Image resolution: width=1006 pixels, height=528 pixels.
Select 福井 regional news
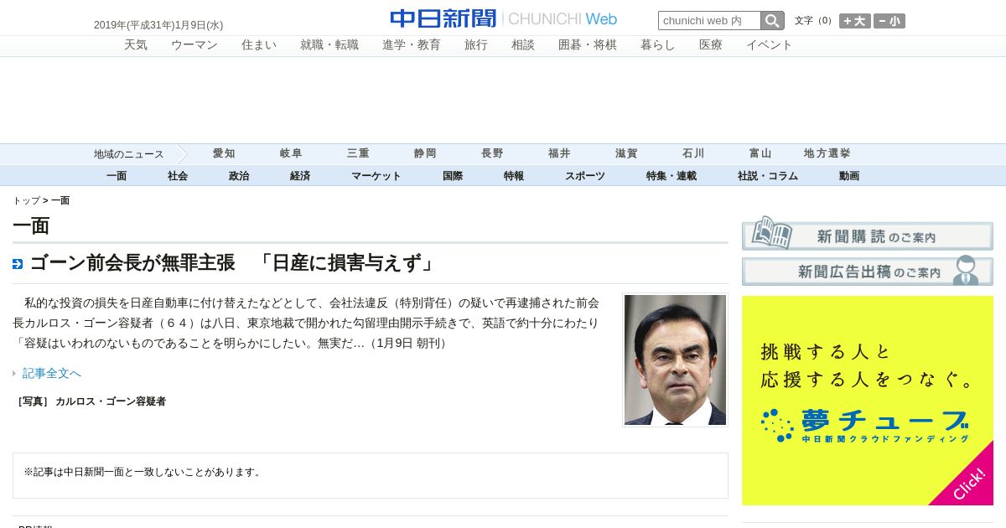[559, 154]
